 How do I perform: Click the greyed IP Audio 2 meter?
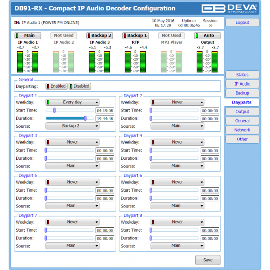[63, 62]
